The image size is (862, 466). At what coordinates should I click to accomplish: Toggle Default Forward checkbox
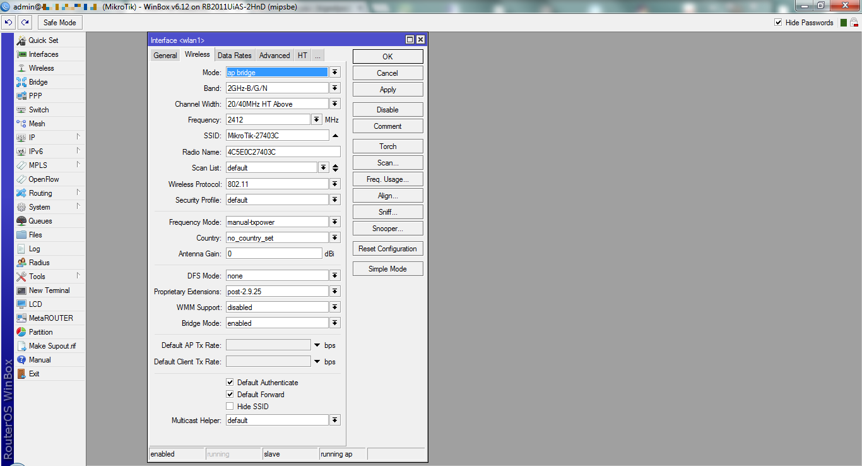pos(230,395)
